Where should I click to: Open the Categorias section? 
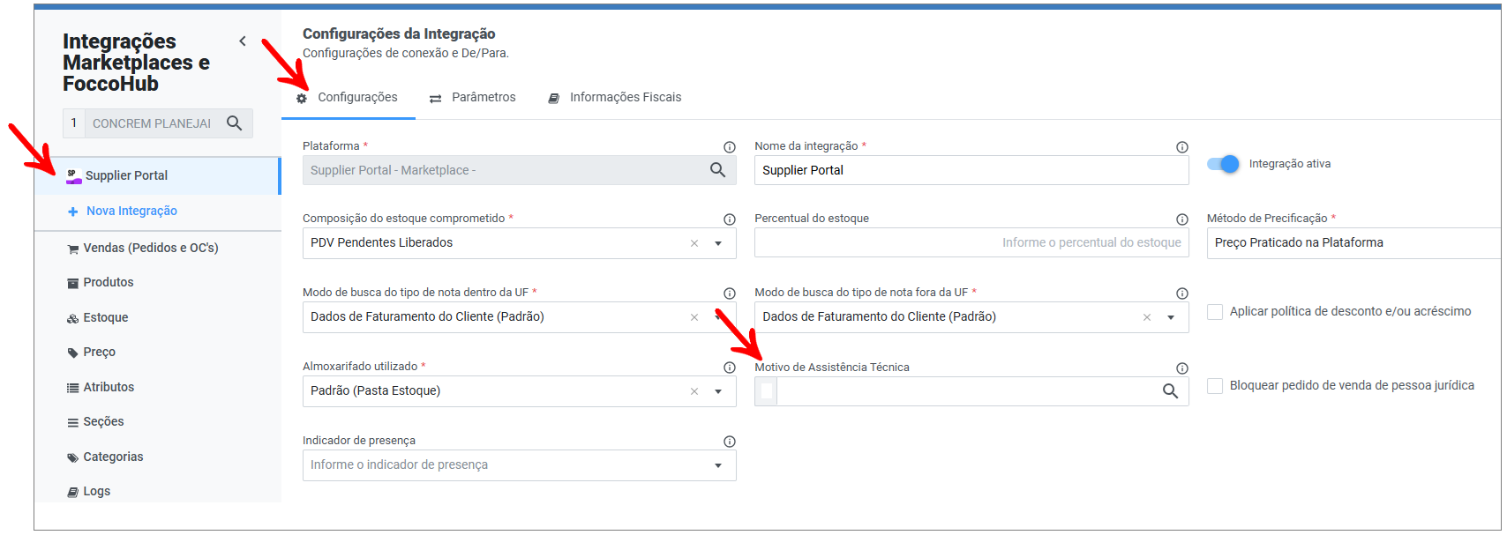(x=105, y=457)
